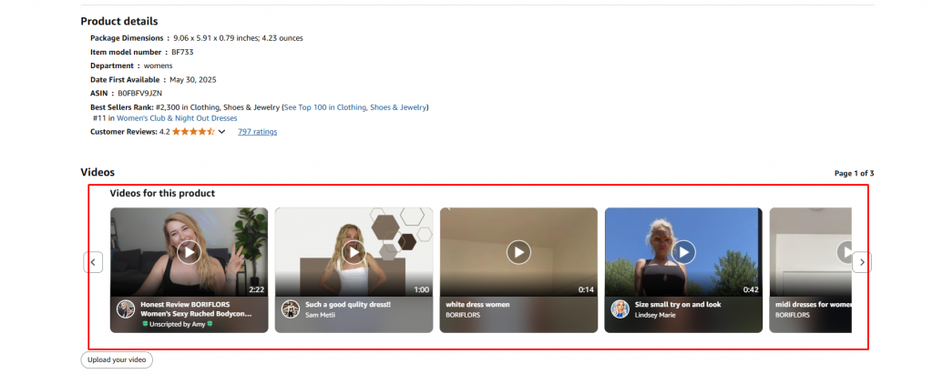Click the date May 30, 2025
The image size is (933, 374).
193,80
